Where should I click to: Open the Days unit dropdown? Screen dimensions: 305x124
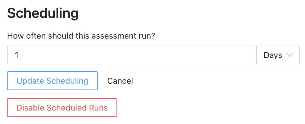coord(278,55)
